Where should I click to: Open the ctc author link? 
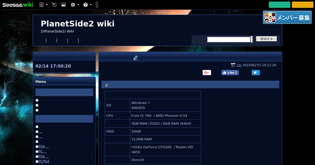(239, 65)
